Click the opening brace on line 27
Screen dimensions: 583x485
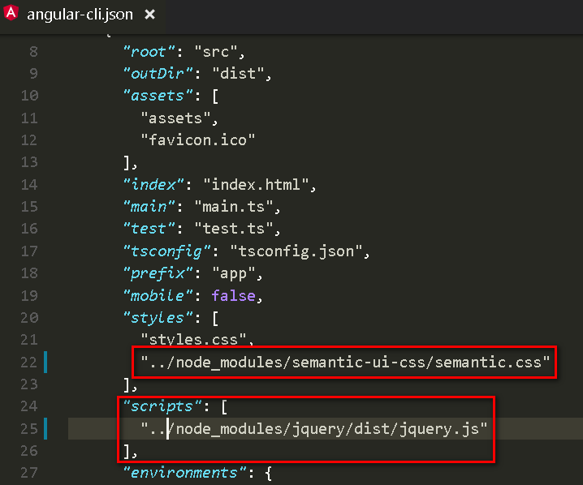tap(269, 473)
